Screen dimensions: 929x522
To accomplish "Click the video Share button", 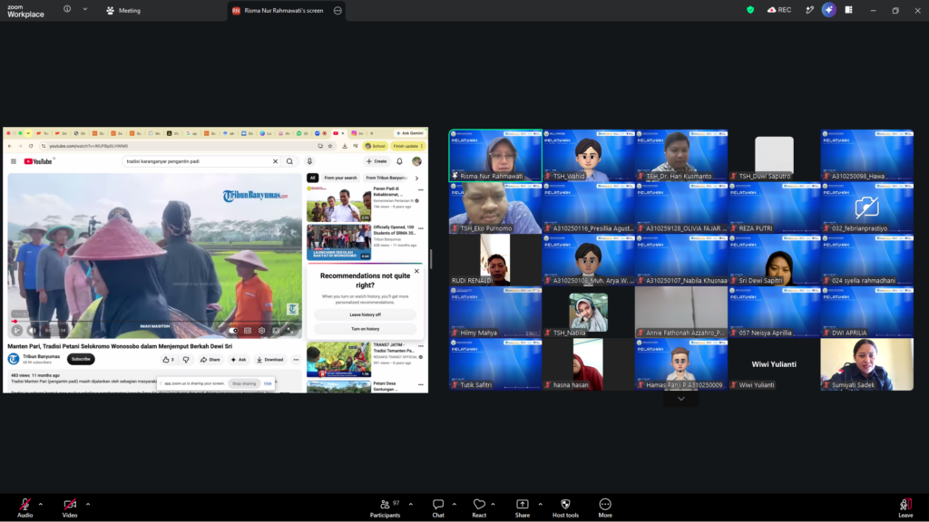I will pyautogui.click(x=210, y=359).
